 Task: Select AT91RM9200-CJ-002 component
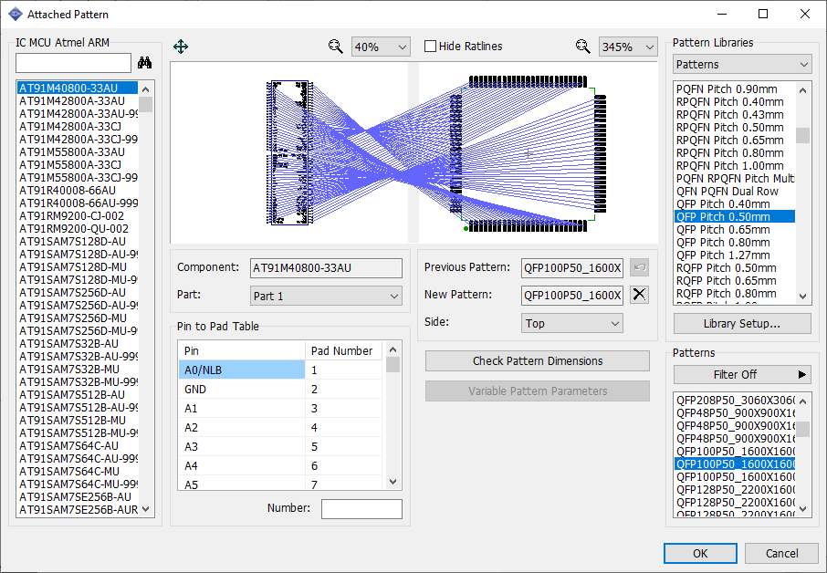(x=78, y=215)
